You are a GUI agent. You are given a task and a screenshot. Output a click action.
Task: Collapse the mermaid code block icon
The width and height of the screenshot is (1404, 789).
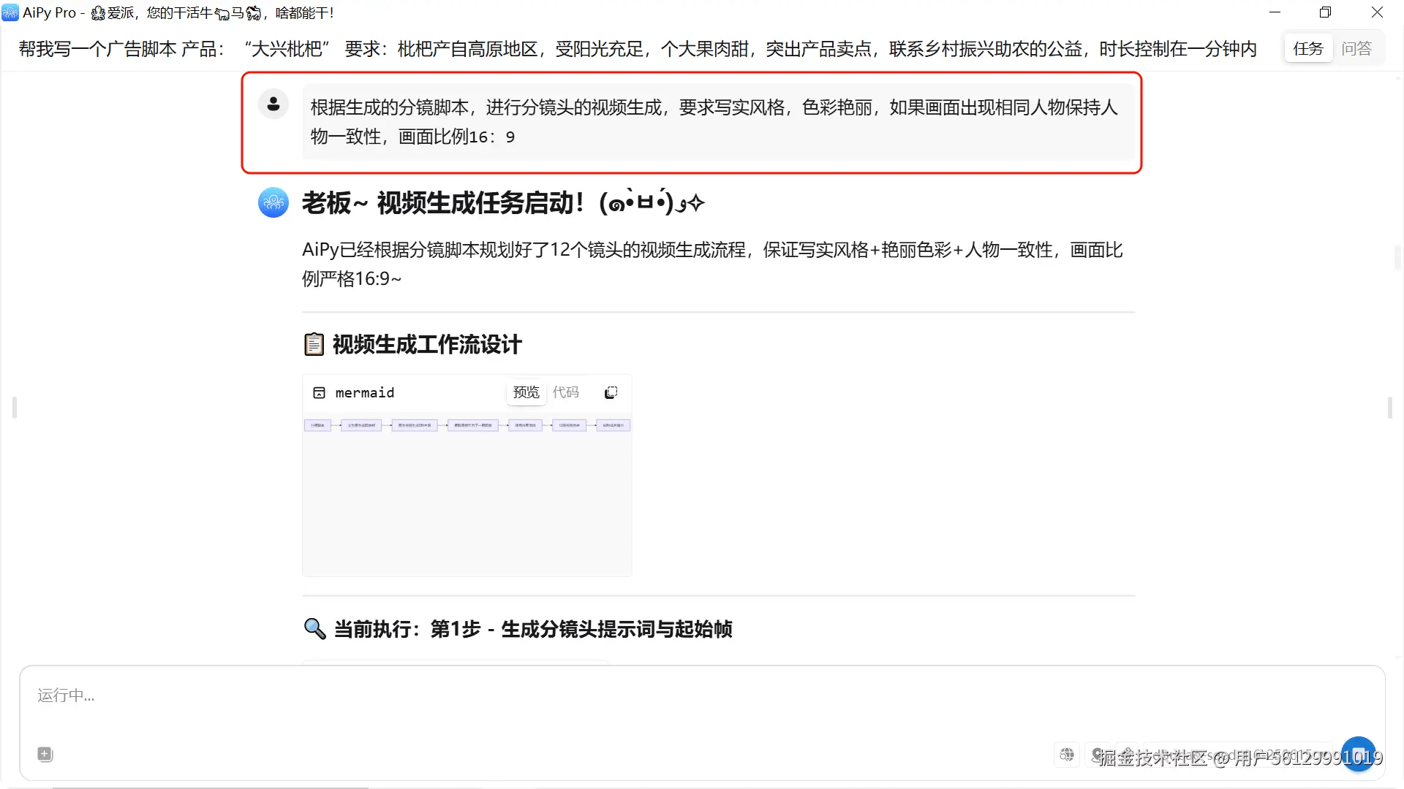[x=319, y=393]
